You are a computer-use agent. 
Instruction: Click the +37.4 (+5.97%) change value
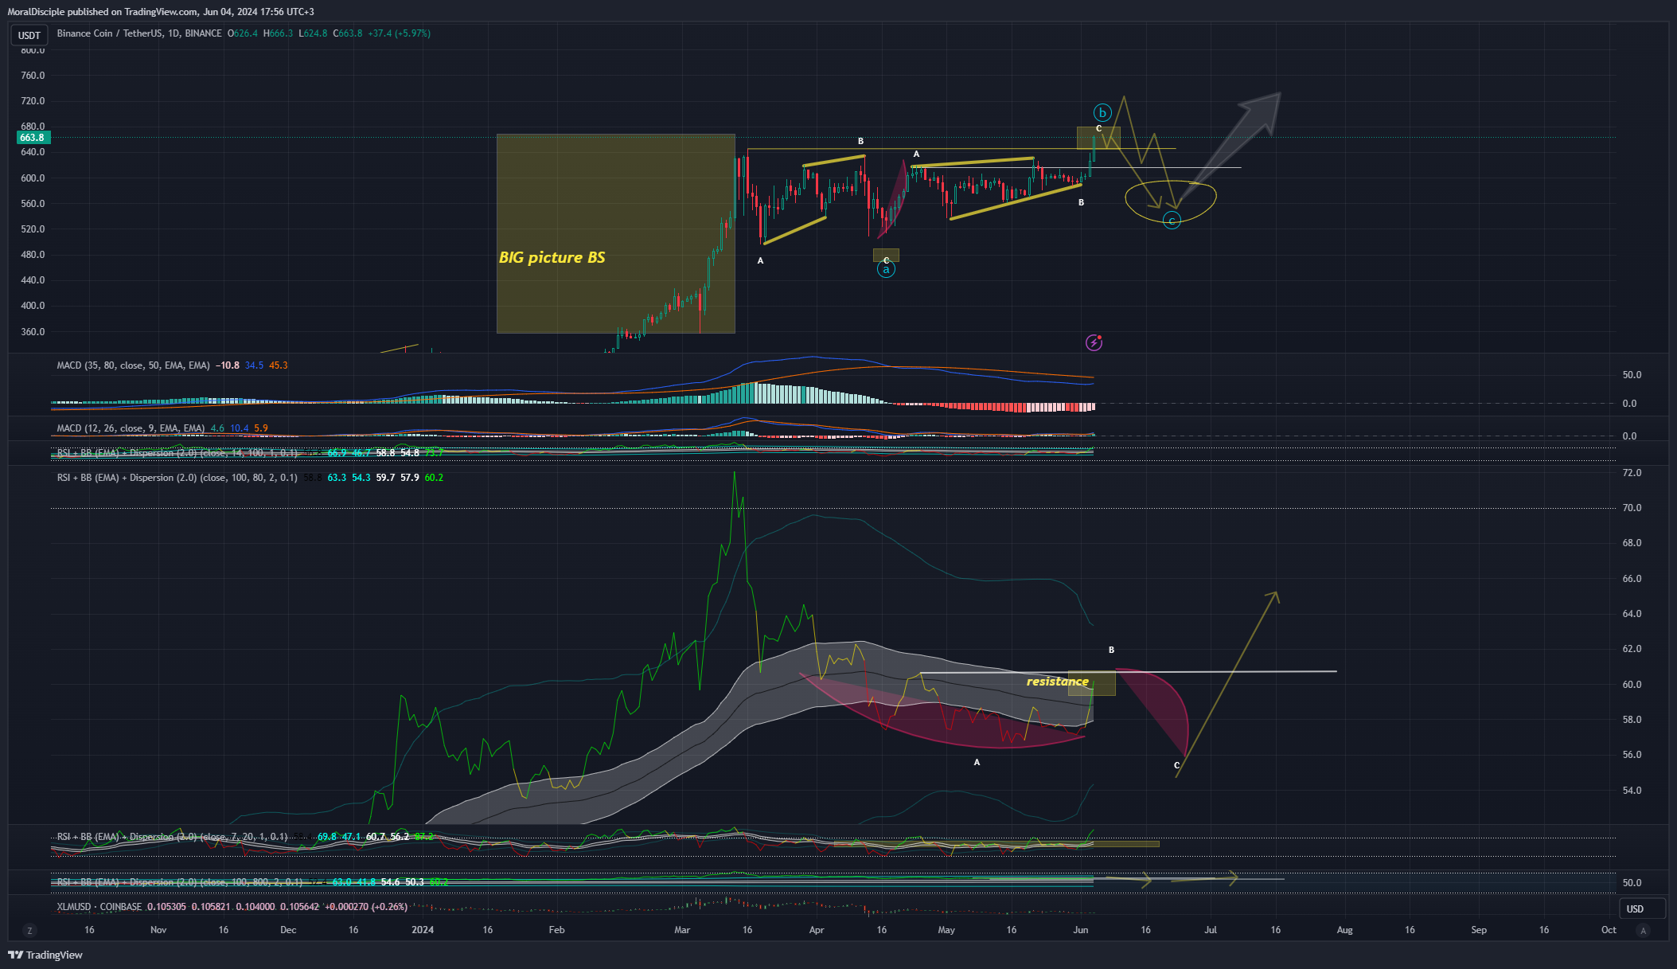point(399,33)
